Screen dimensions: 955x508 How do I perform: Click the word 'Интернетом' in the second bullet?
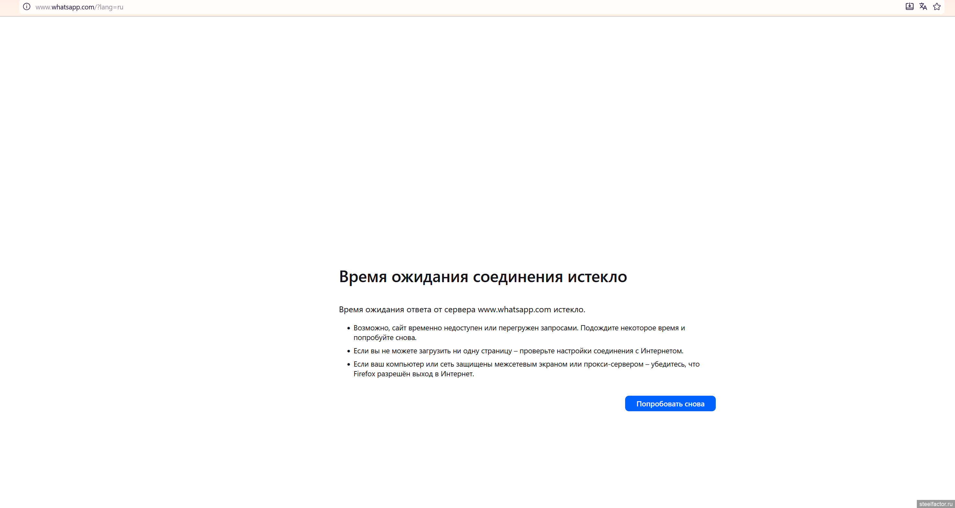click(661, 351)
